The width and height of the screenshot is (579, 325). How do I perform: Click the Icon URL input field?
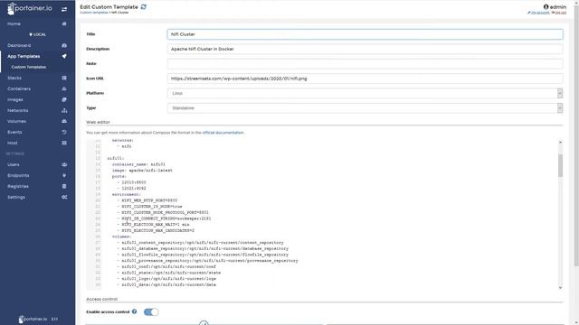coord(365,79)
